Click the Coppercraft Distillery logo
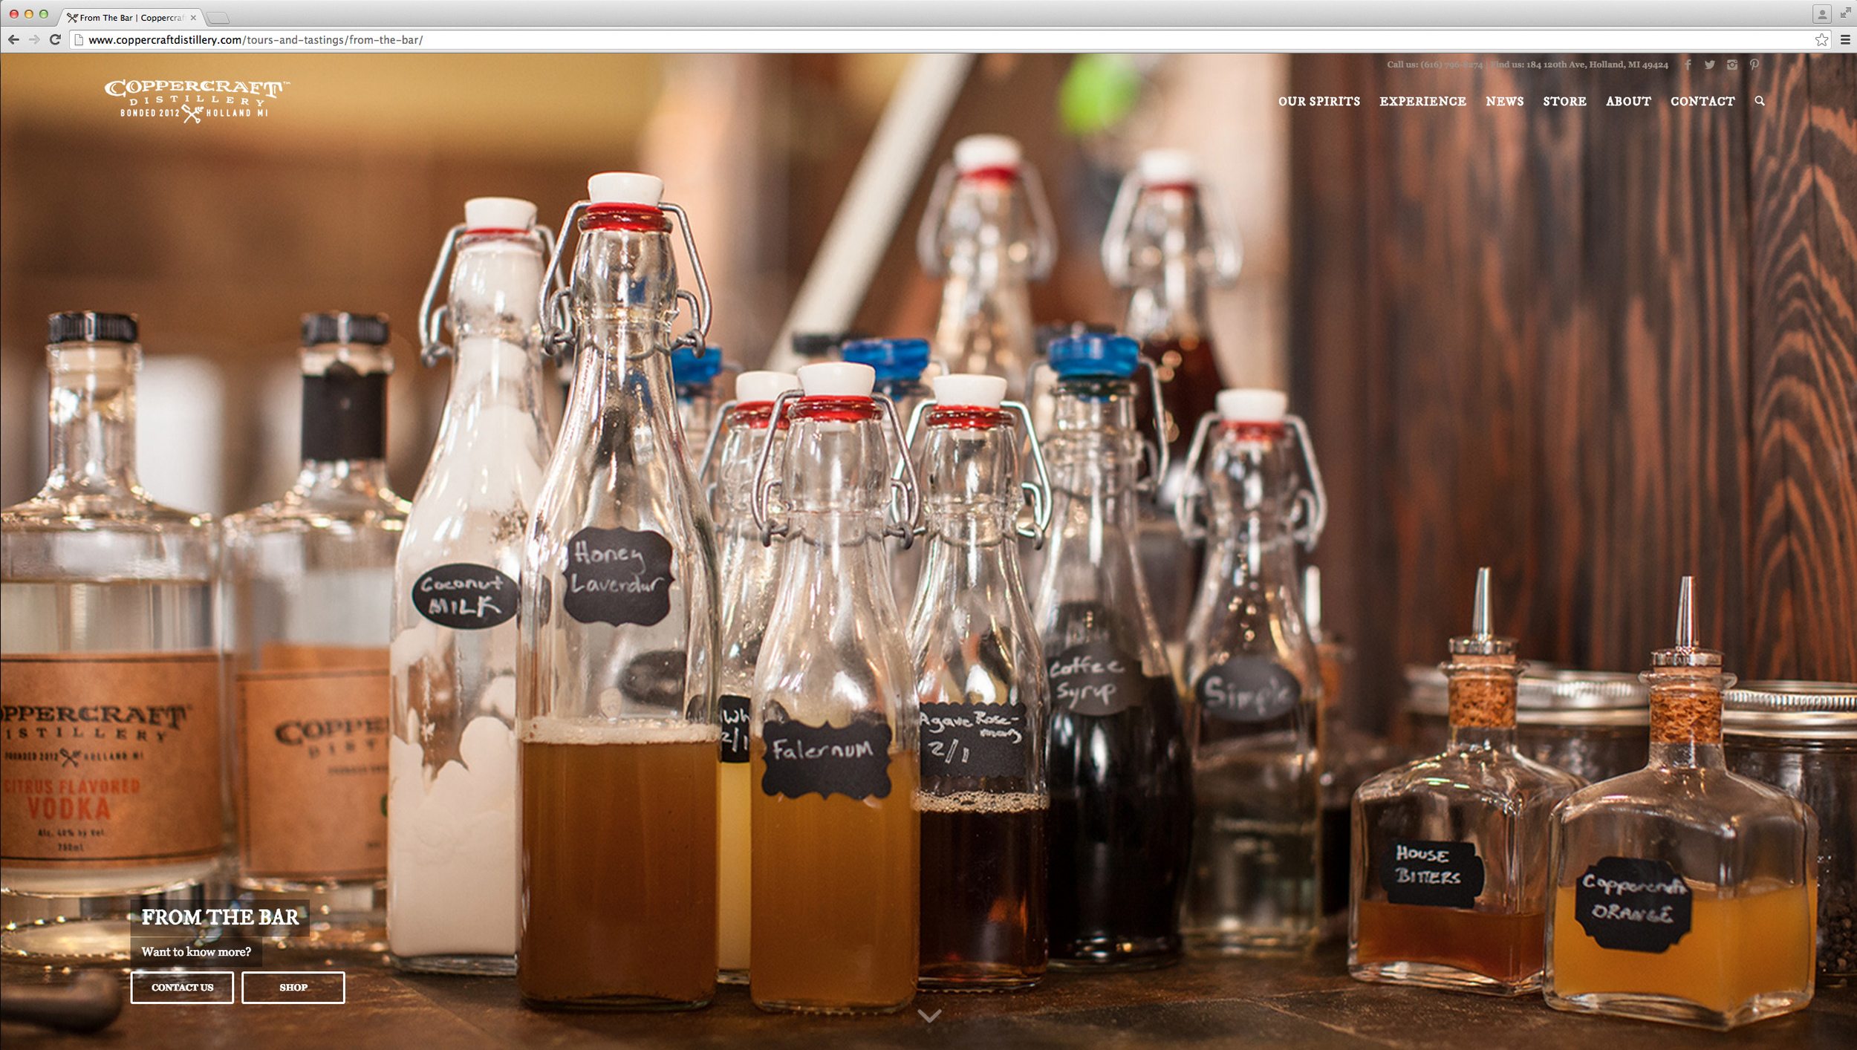The image size is (1857, 1050). (x=197, y=101)
